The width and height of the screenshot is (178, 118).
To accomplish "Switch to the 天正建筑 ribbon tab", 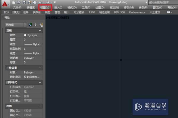I will tap(155, 12).
